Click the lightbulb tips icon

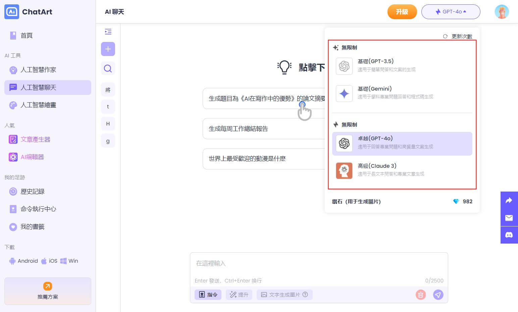pyautogui.click(x=284, y=67)
